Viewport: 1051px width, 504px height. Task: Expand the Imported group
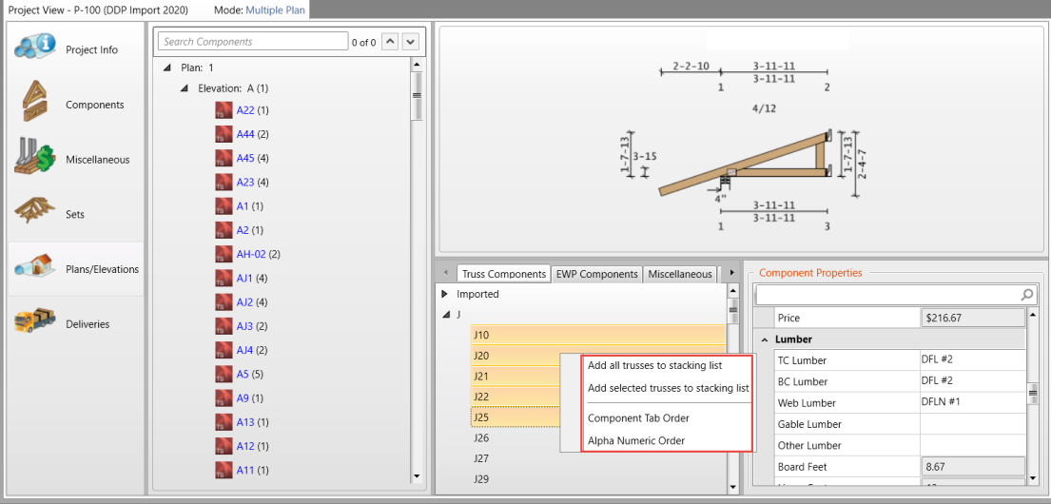(x=444, y=294)
